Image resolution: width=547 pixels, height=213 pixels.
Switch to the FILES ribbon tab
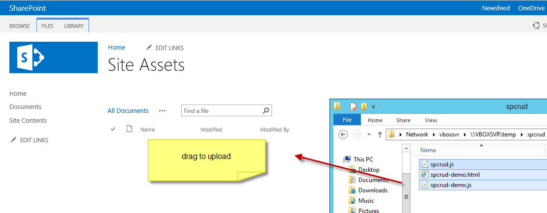(x=48, y=26)
